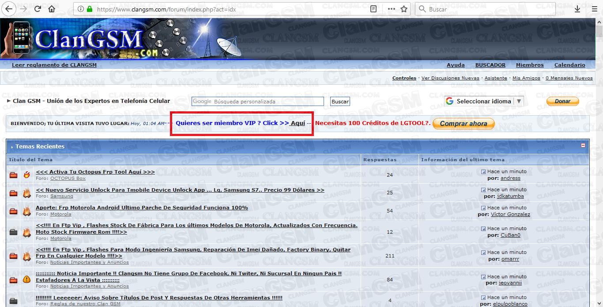This screenshot has height=307, width=603.
Task: Click the flame icon beside the Tmobile Device Unlock topic
Action: click(x=26, y=193)
